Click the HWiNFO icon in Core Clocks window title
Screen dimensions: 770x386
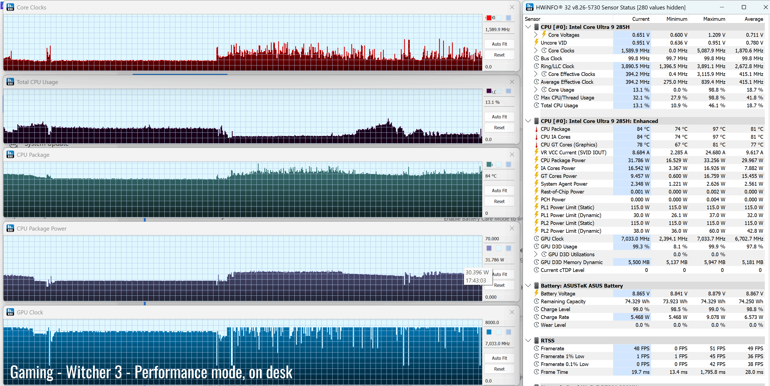10,7
